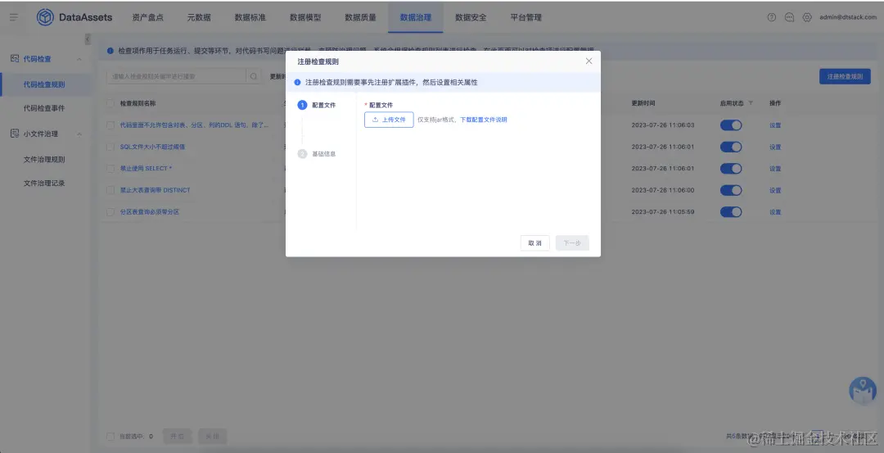Click 设置 for the 11:06:03 row
Image resolution: width=884 pixels, height=453 pixels.
(775, 125)
